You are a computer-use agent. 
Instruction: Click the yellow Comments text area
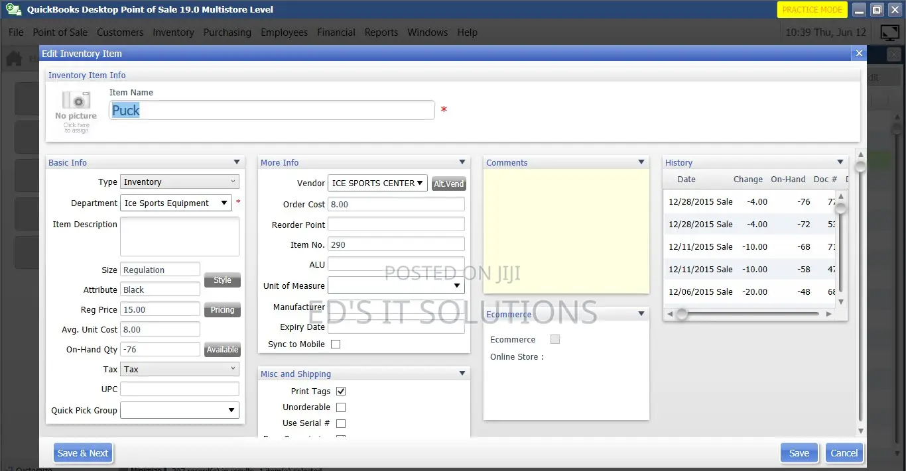pyautogui.click(x=566, y=231)
